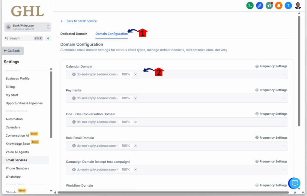
Task: Open My Staff settings
Action: tap(12, 95)
